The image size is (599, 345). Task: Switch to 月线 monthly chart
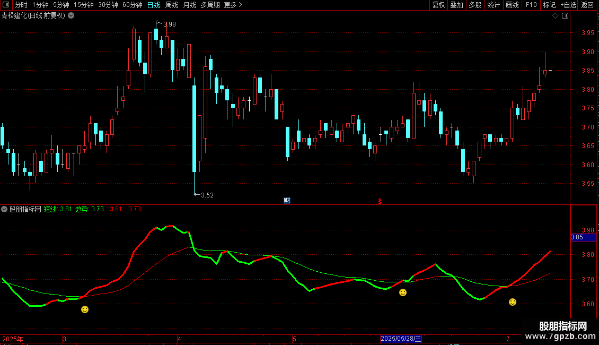(189, 5)
